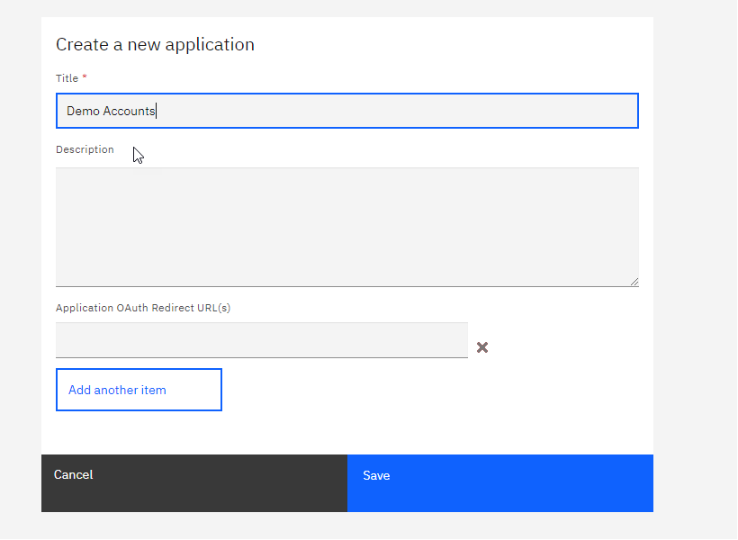Click inside the Description text area
This screenshot has width=738, height=540.
point(346,227)
